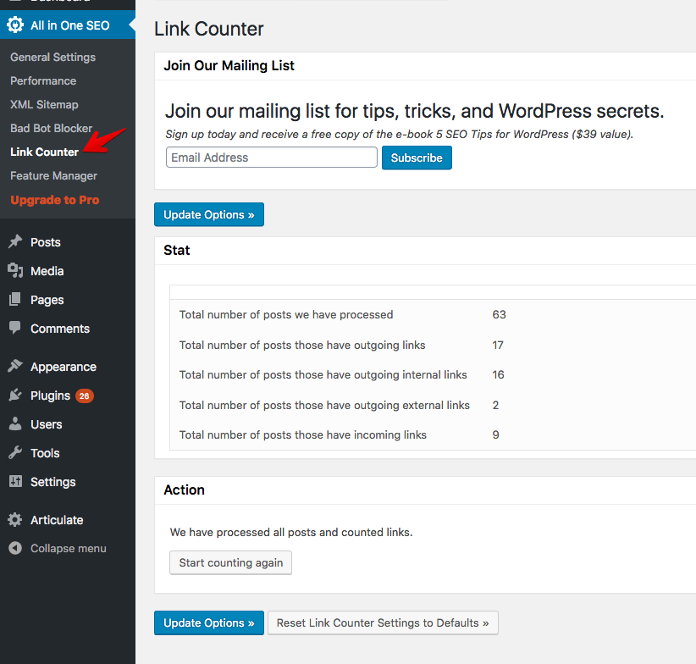Click "Total number of posts those have outgoing internal links"
The width and height of the screenshot is (696, 664).
point(323,374)
